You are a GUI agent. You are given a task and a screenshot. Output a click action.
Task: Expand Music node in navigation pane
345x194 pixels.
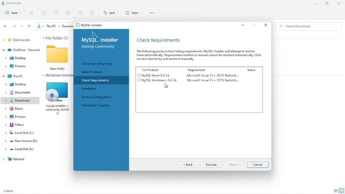point(5,109)
